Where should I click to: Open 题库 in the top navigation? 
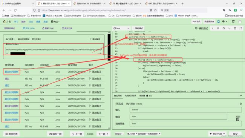[23, 21]
